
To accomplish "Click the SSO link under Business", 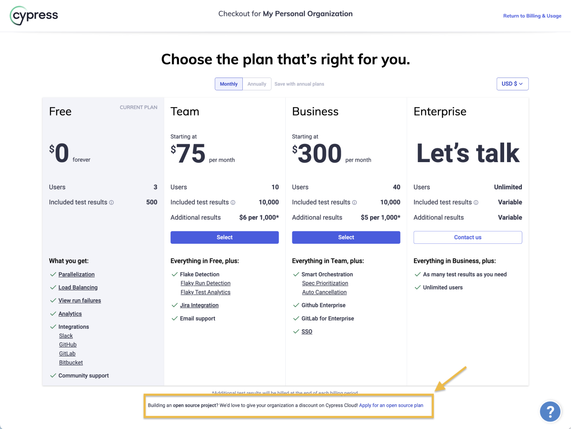I will [x=307, y=331].
